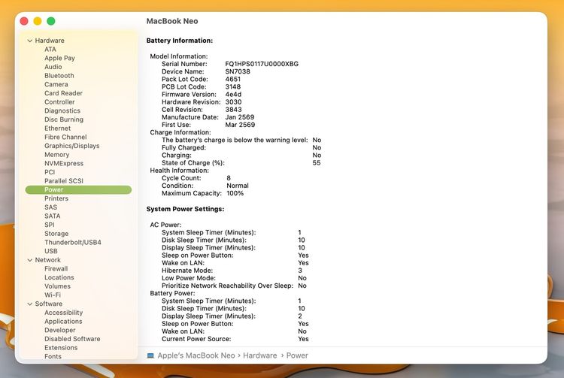Select NVMExpress in the sidebar
564x378 pixels.
click(x=64, y=163)
